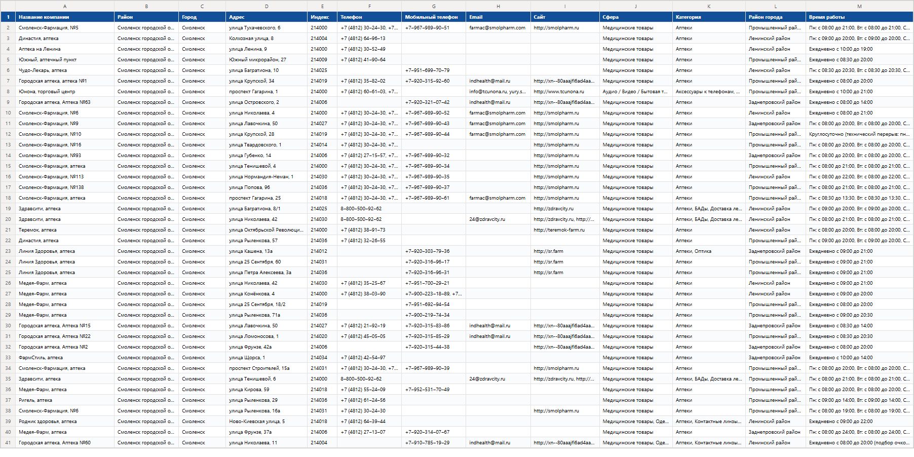Click mobile number '+7–910–785–19–29'
The height and width of the screenshot is (457, 914).
[x=434, y=443]
